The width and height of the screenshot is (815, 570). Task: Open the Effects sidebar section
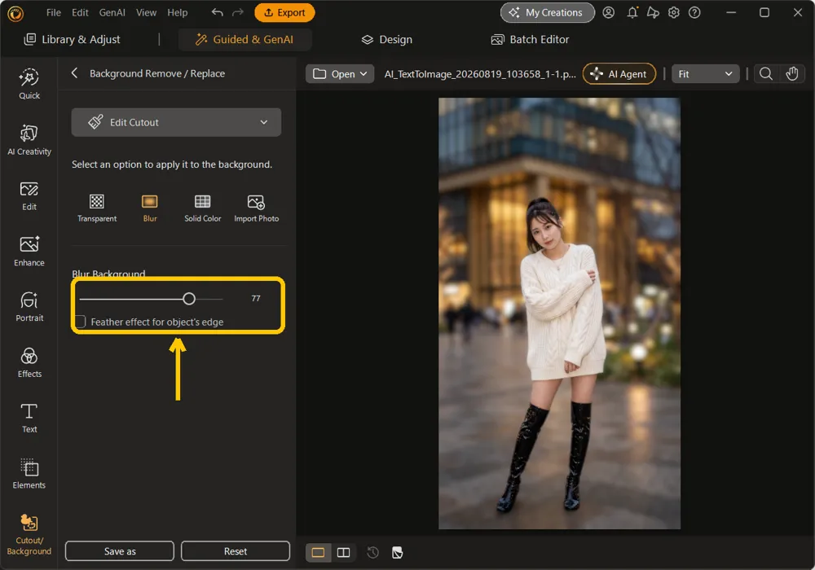(29, 362)
